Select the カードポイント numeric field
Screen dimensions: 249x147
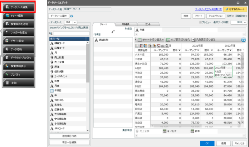[68, 76]
